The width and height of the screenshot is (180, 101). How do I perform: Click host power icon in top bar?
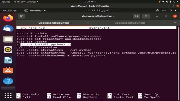(174, 2)
